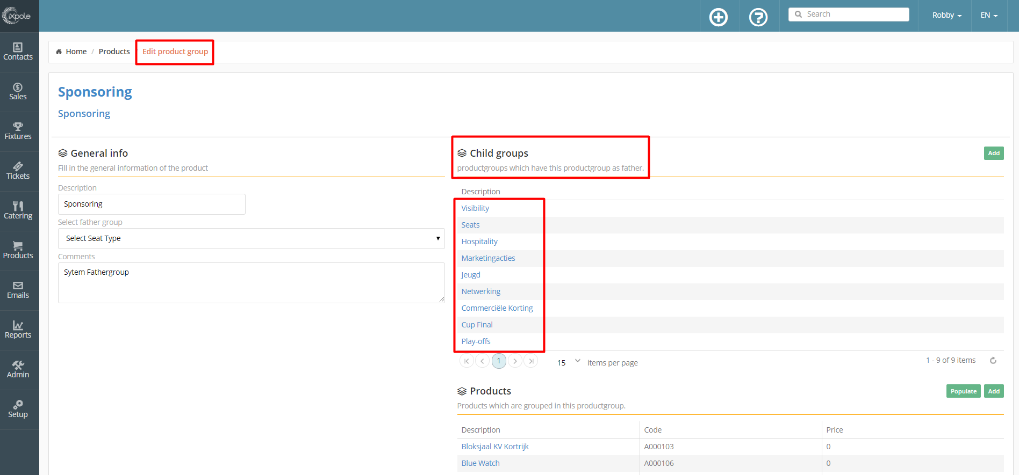Screen dimensions: 1019x475
Task: Click the Products Description column header
Action: point(480,430)
